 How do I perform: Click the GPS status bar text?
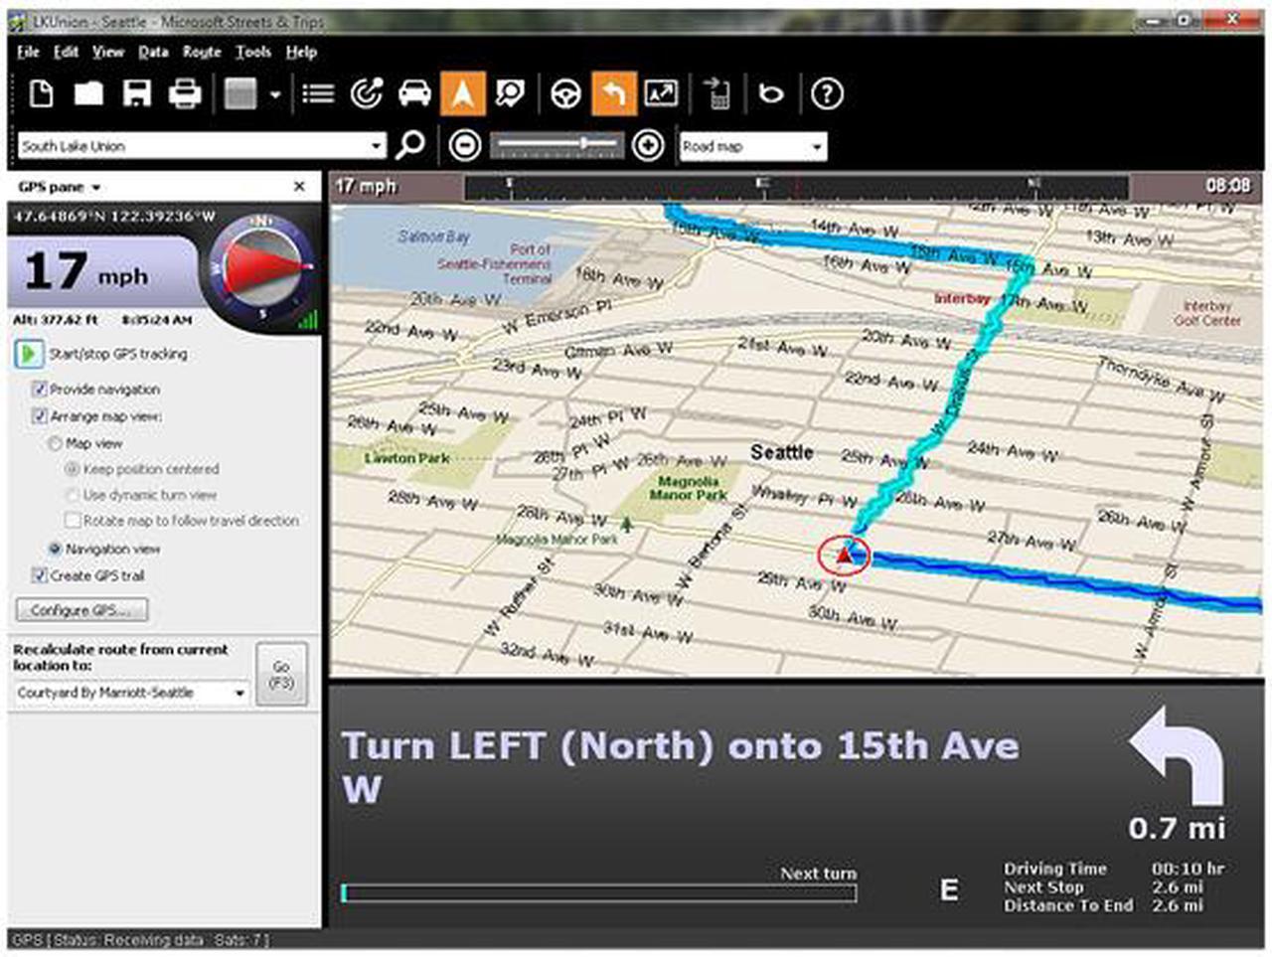pos(140,940)
